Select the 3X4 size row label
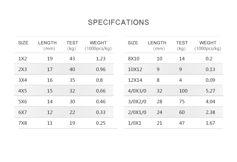This screenshot has height=162, width=237. (22, 80)
